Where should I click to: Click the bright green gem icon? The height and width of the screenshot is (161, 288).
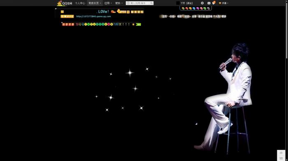(204, 9)
